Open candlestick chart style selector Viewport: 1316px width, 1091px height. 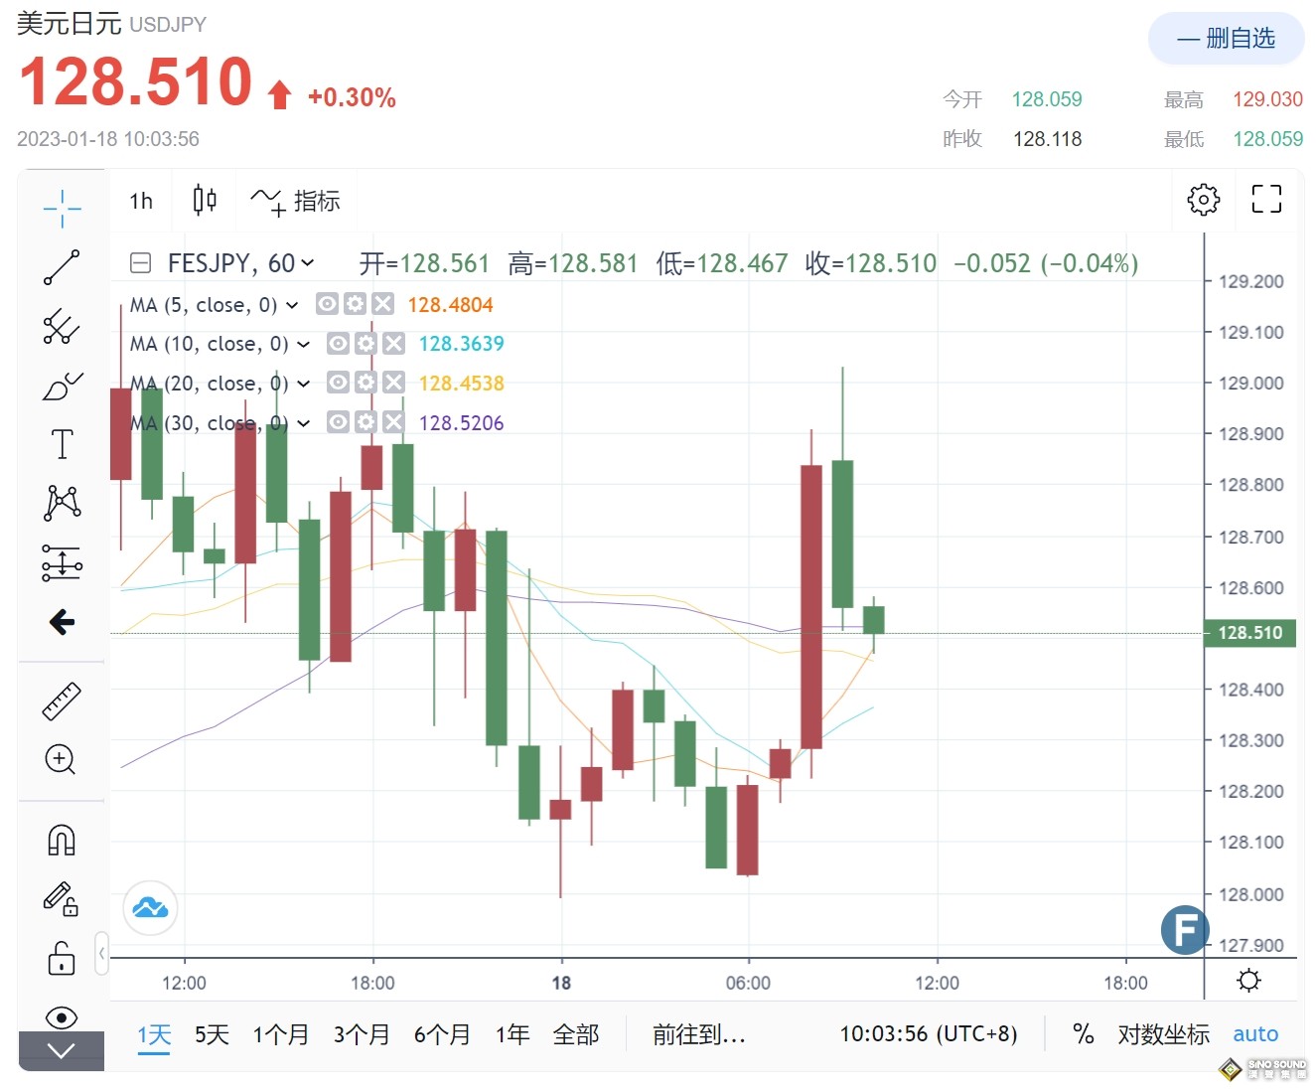tap(205, 201)
